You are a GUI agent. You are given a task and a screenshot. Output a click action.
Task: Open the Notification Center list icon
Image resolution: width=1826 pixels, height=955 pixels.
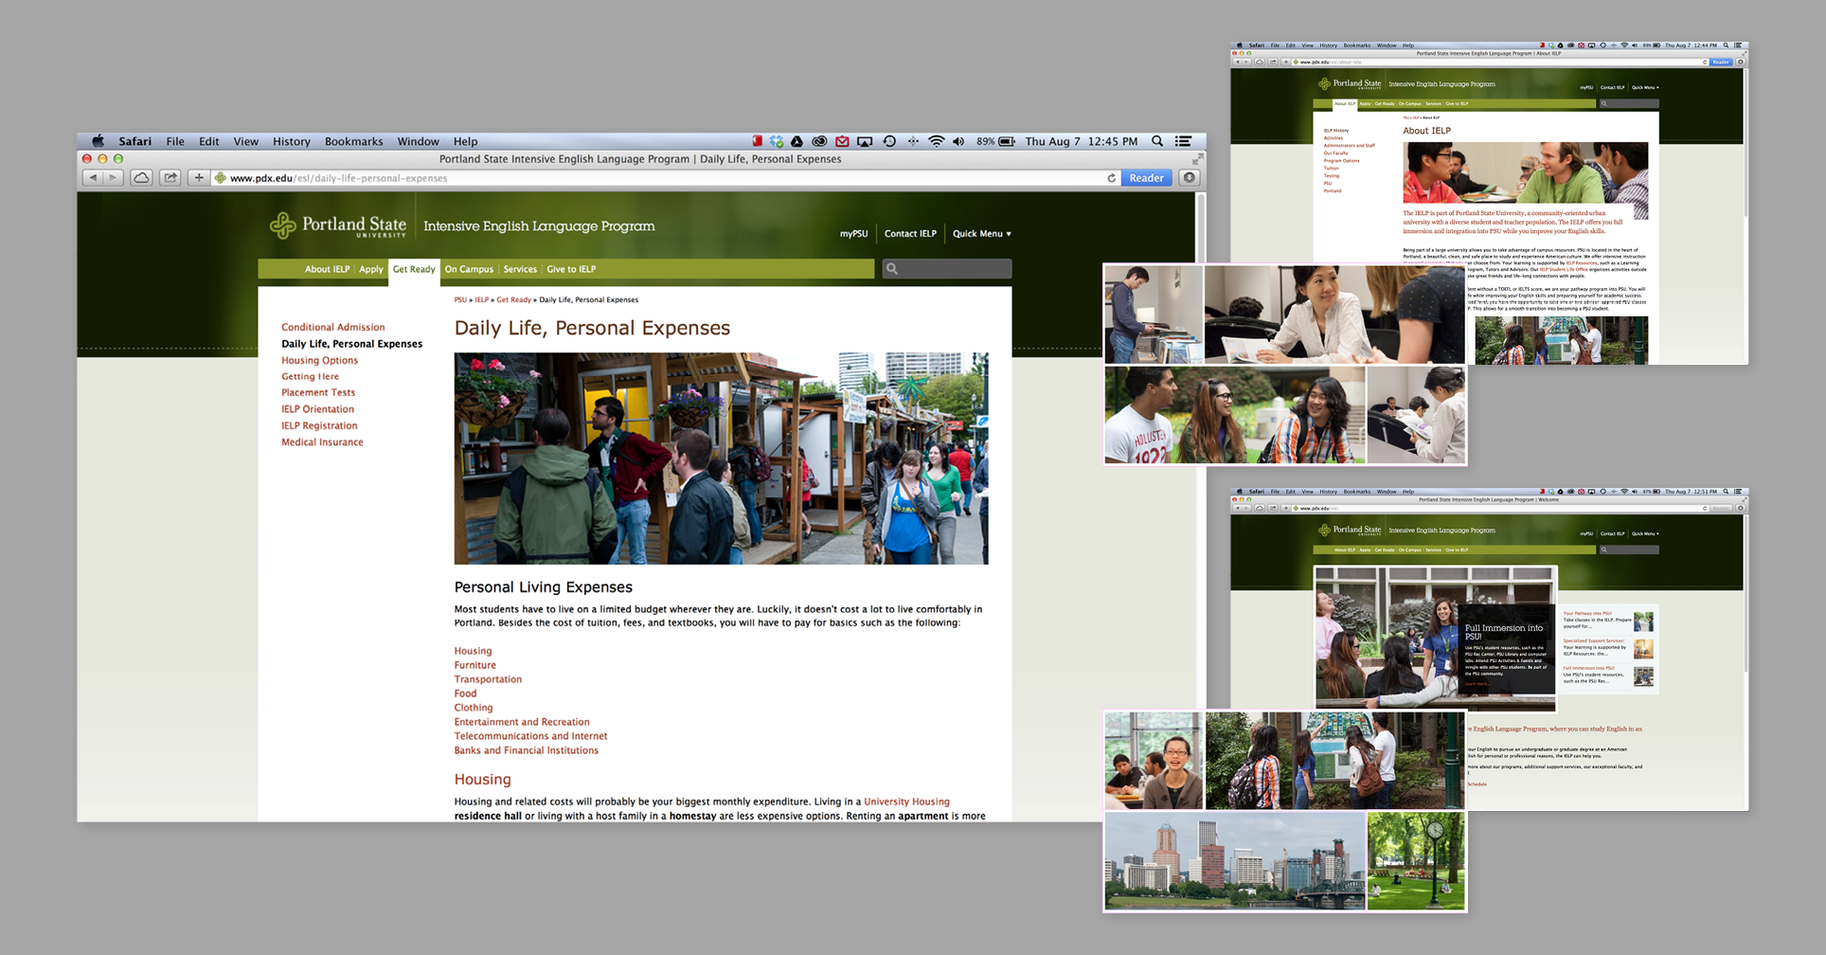[1184, 141]
